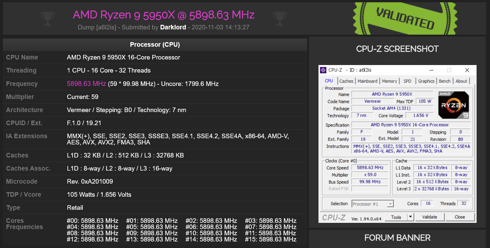Click the Core Speed field in CPU-Z
Viewport: 490px width, 248px height.
tap(370, 168)
